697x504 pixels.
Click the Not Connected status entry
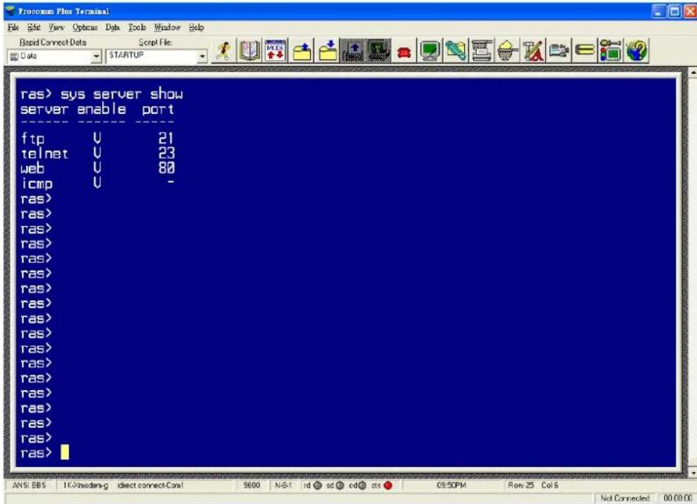[625, 498]
